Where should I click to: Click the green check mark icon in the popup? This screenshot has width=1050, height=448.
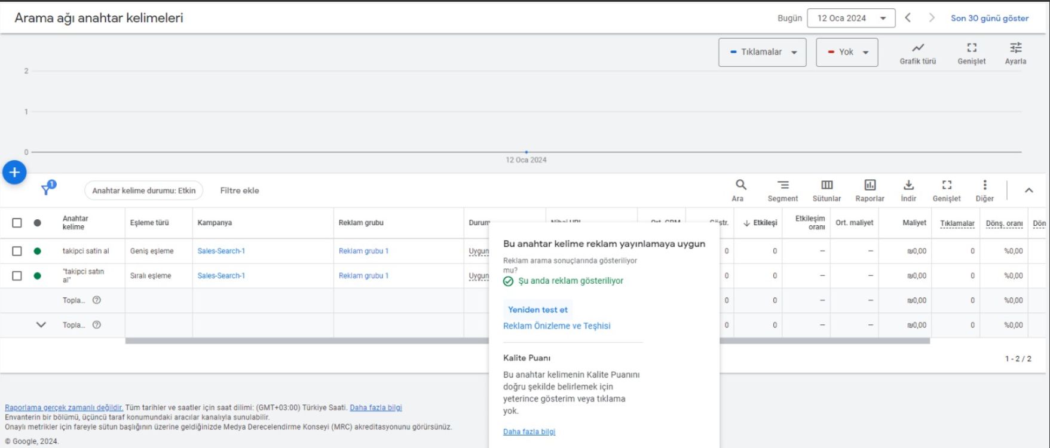(x=508, y=281)
